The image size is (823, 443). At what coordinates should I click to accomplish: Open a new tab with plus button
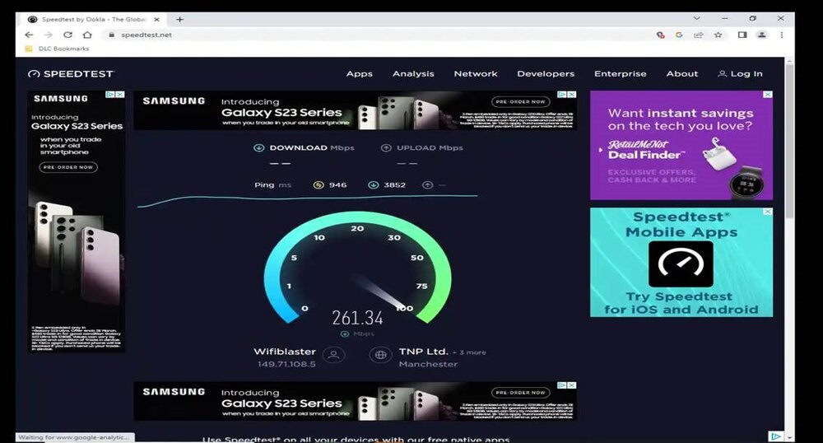coord(179,20)
